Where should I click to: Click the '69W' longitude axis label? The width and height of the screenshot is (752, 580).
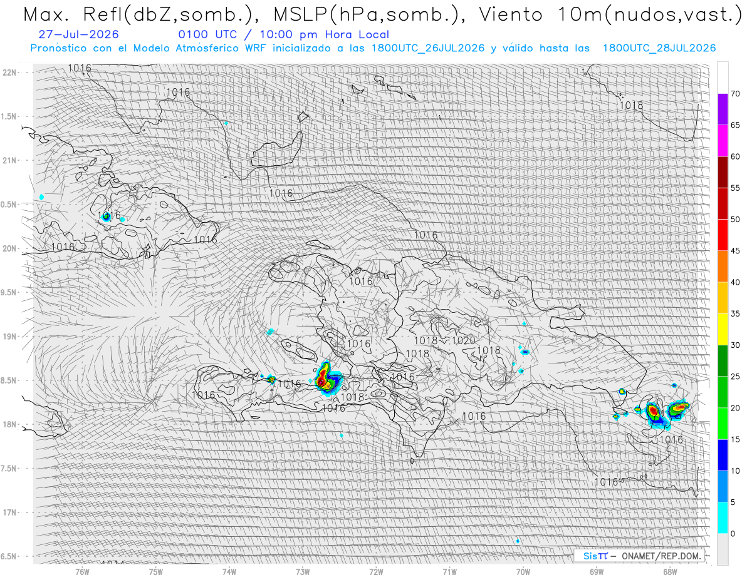point(597,571)
